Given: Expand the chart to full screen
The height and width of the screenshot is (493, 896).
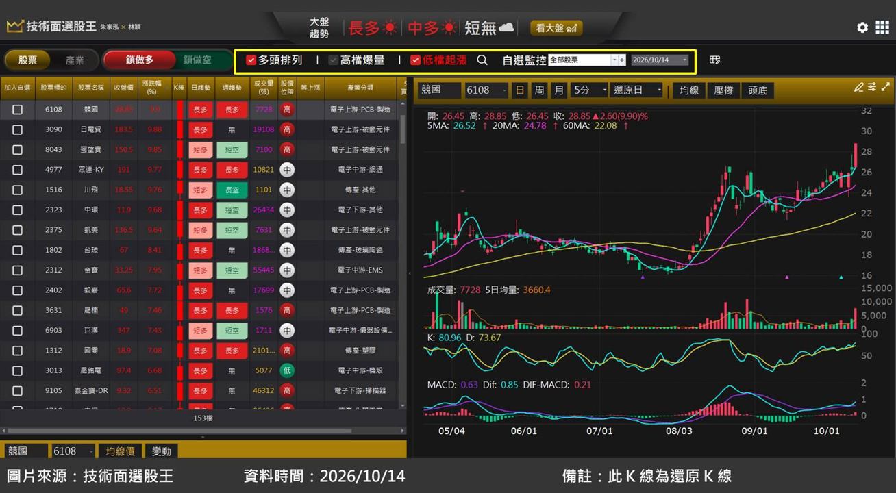Looking at the screenshot, I should 885,87.
